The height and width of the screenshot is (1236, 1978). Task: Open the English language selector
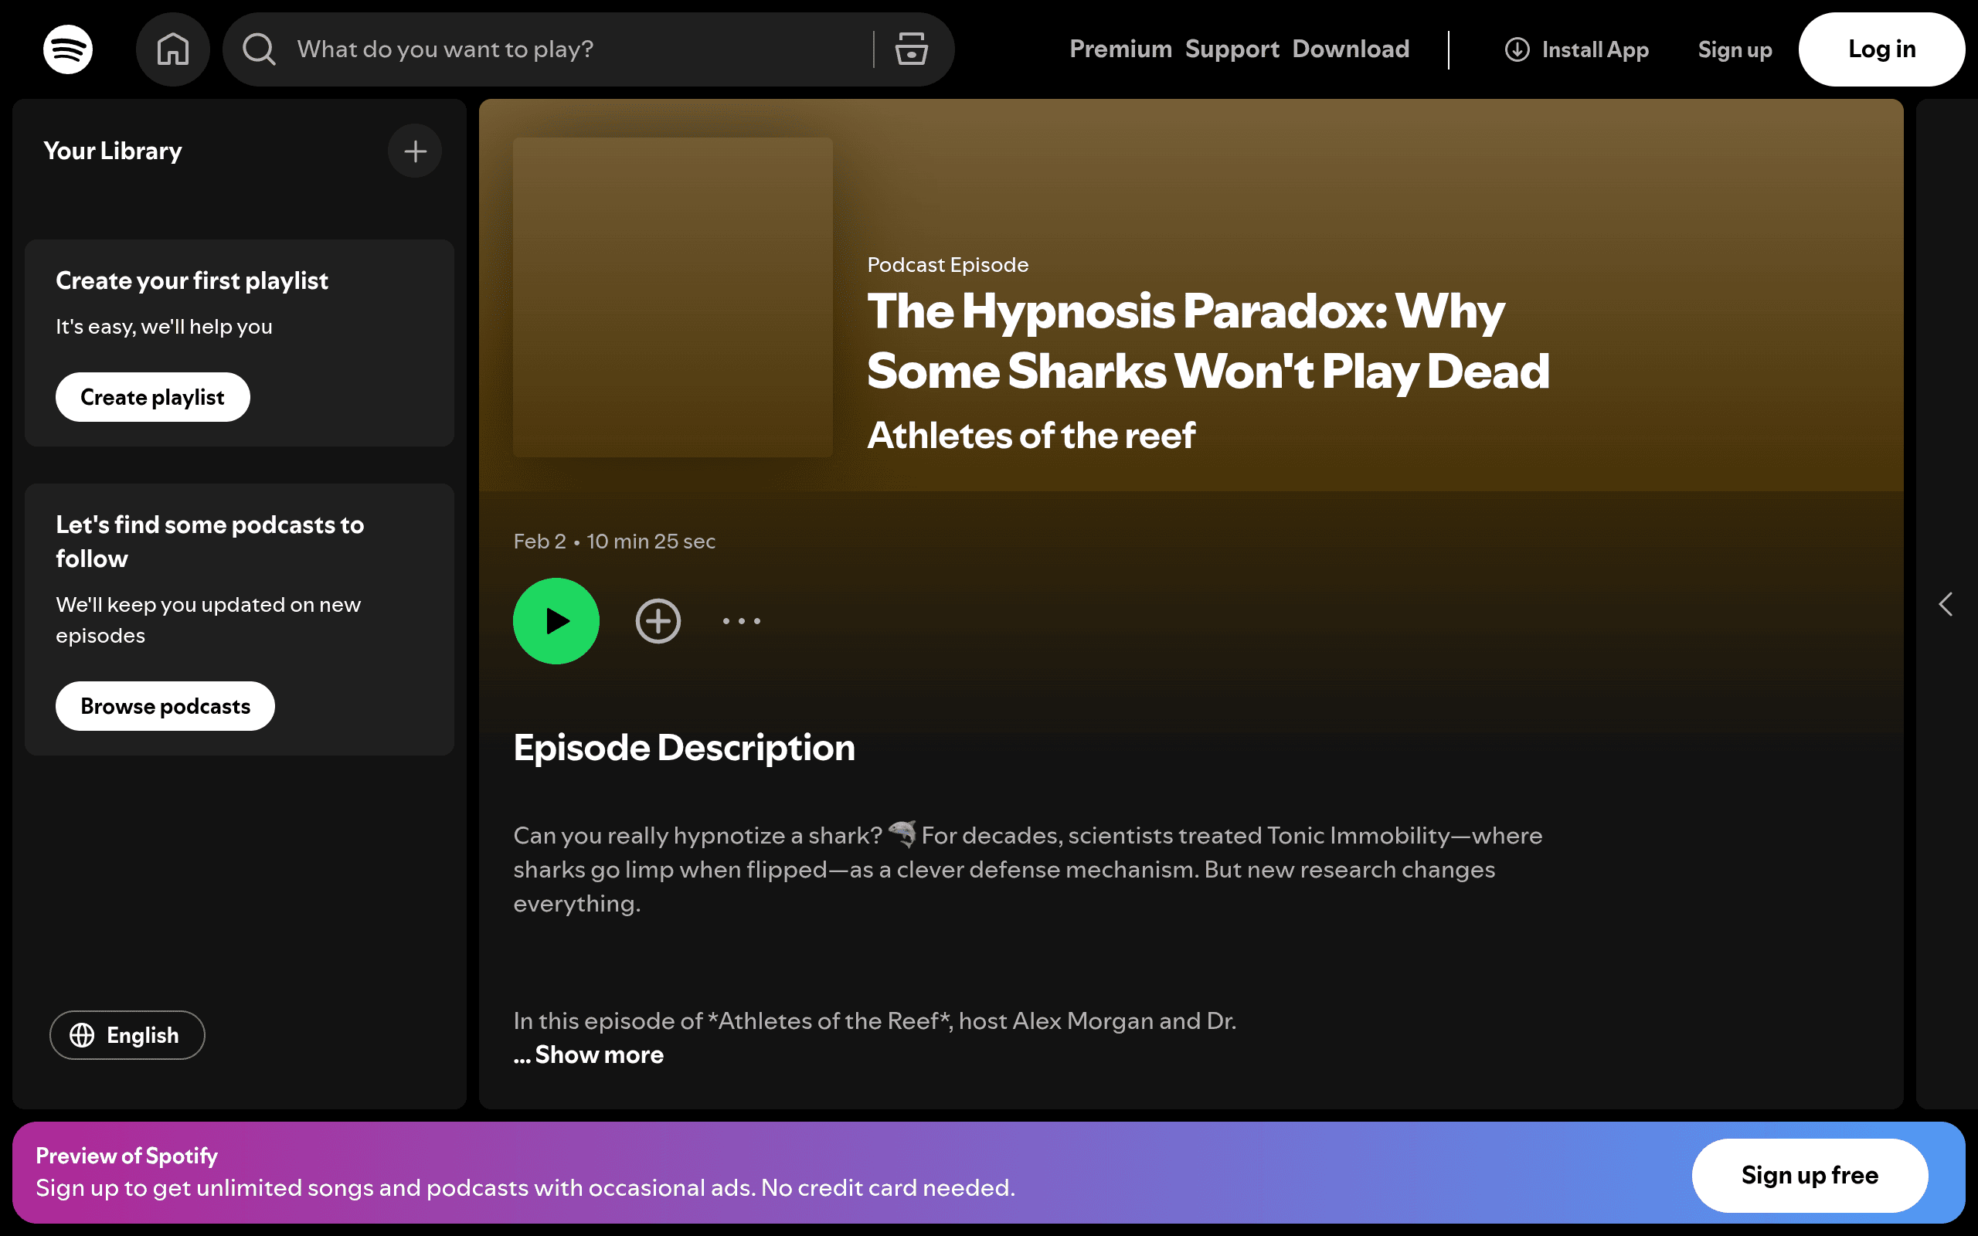coord(127,1035)
